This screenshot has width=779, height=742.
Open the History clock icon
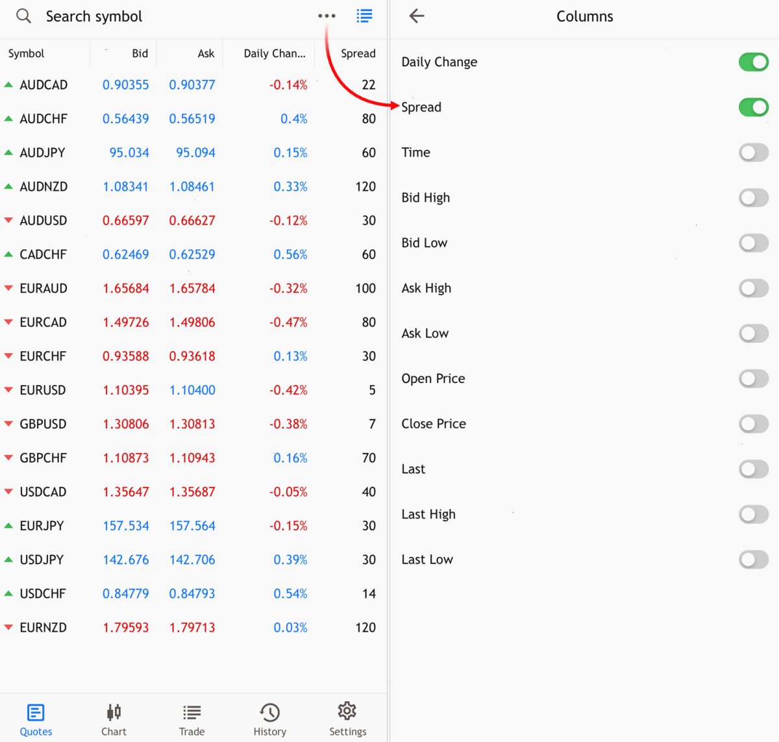point(269,712)
